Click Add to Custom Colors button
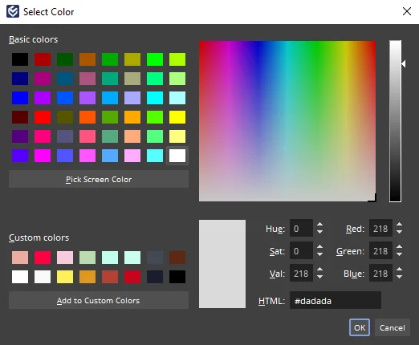Image resolution: width=419 pixels, height=345 pixels. 99,300
